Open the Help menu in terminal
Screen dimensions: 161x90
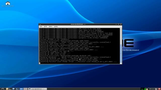point(56,26)
